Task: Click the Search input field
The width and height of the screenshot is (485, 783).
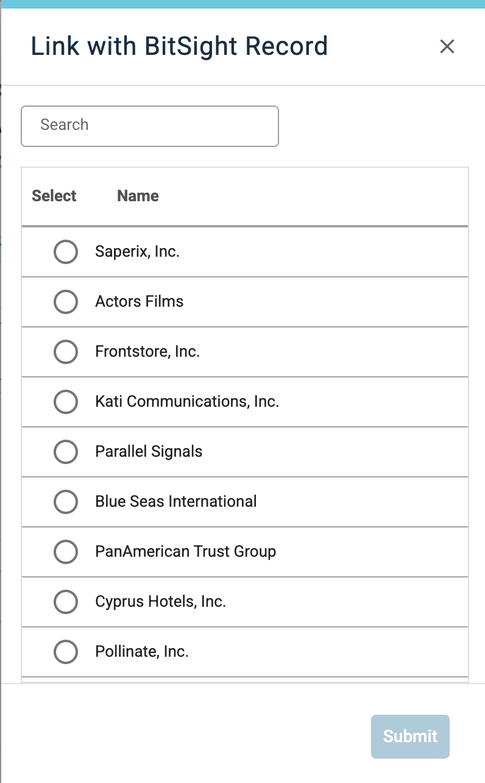Action: coord(150,126)
